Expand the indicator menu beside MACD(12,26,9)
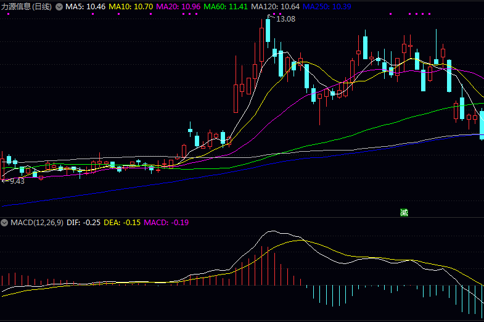The width and height of the screenshot is (484, 322). pos(4,223)
